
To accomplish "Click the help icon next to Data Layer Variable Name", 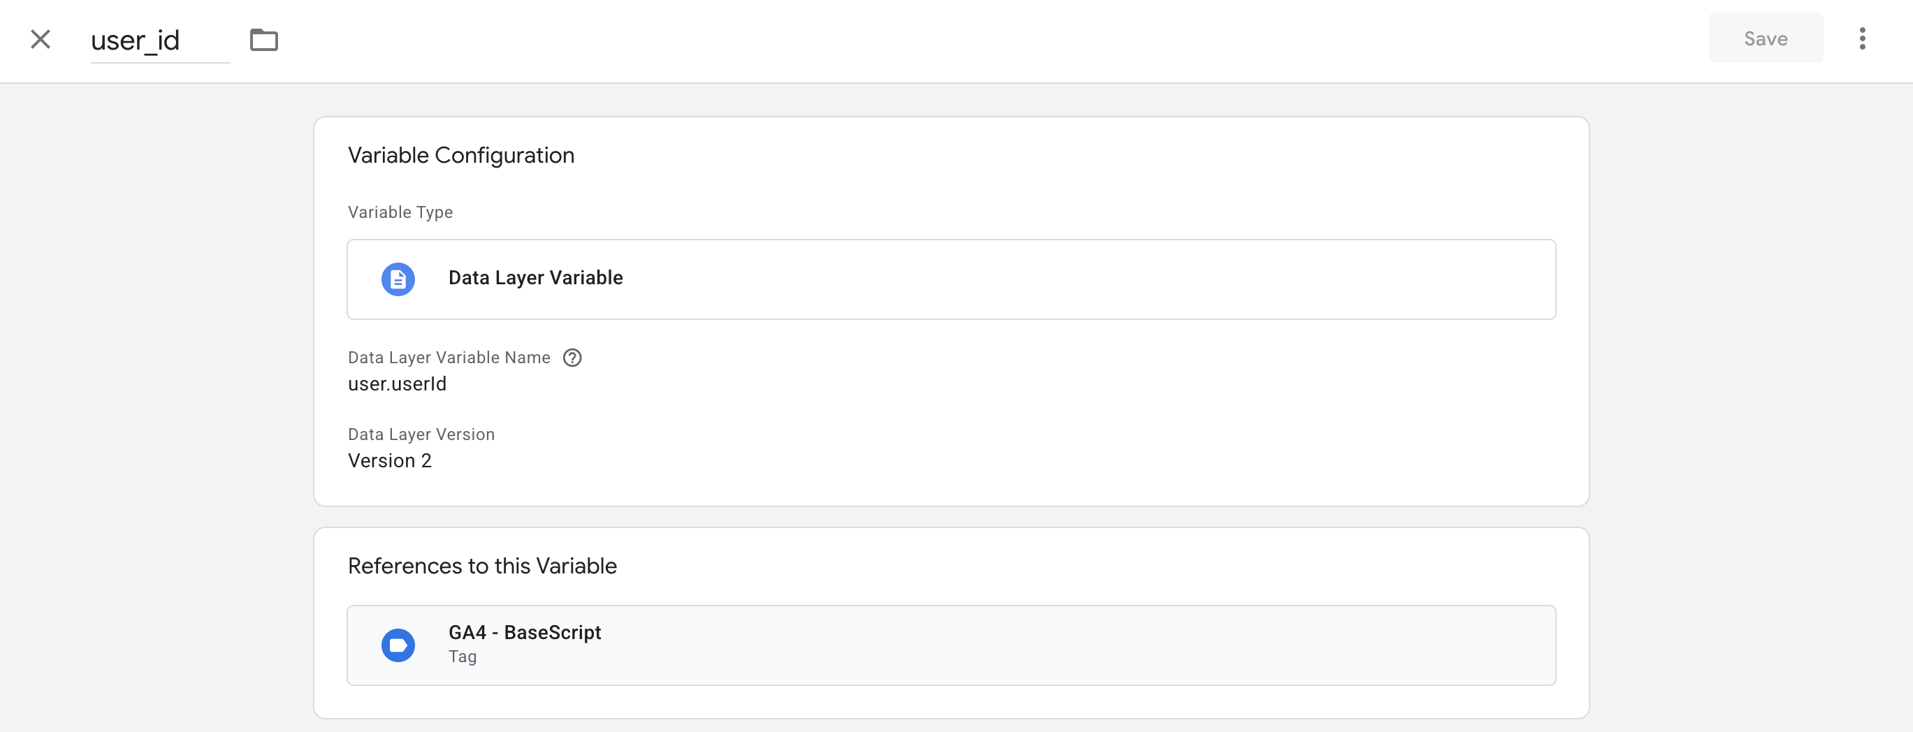I will (x=572, y=358).
